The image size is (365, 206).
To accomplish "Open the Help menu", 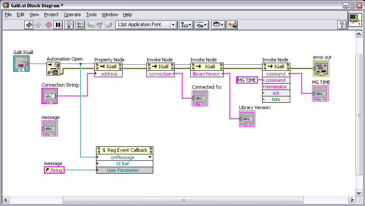I will coord(127,15).
